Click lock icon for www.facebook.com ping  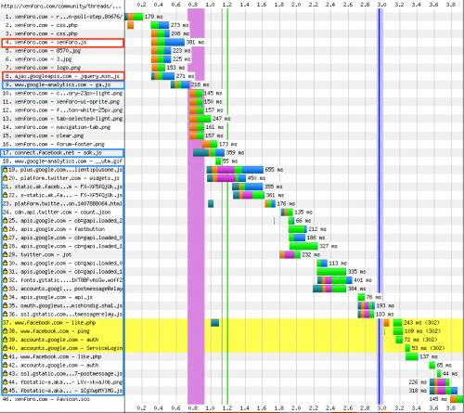tap(5, 331)
